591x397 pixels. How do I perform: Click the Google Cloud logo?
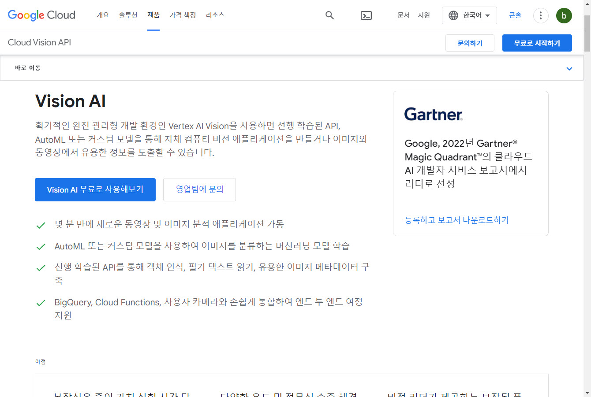(x=41, y=15)
